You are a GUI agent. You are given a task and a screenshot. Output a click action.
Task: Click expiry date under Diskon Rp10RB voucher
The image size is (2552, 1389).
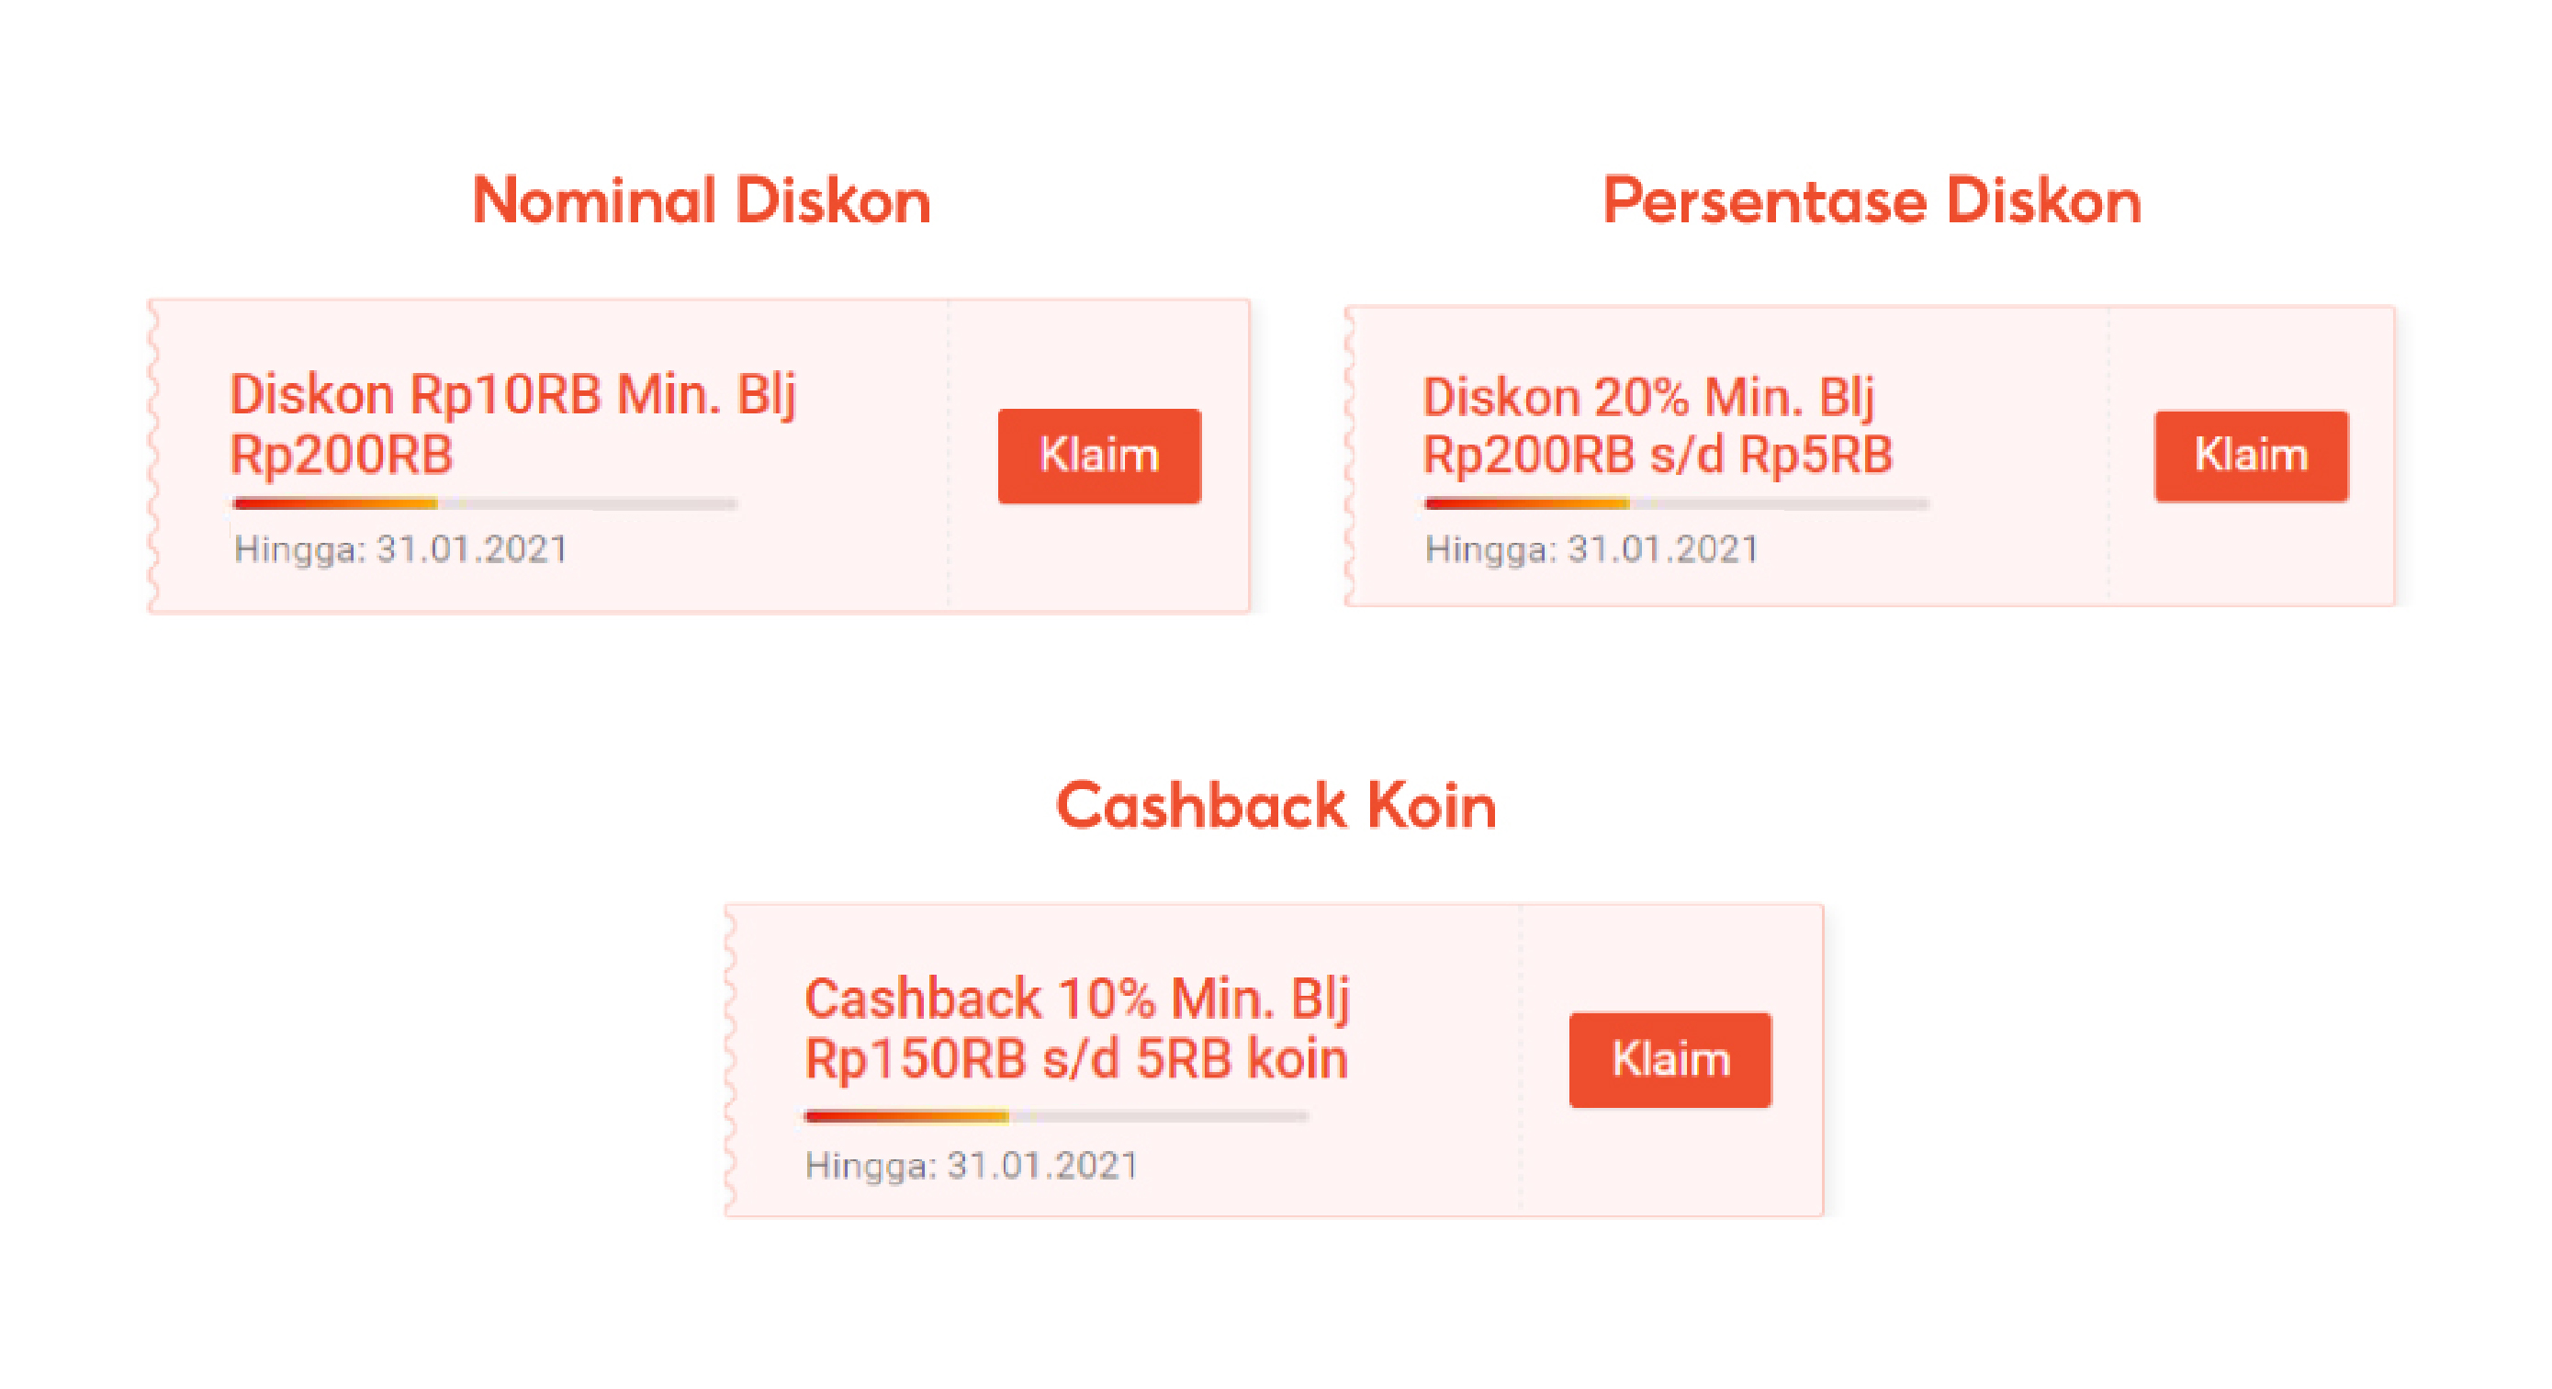[400, 548]
